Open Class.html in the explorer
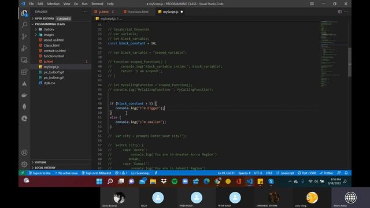 click(x=51, y=45)
